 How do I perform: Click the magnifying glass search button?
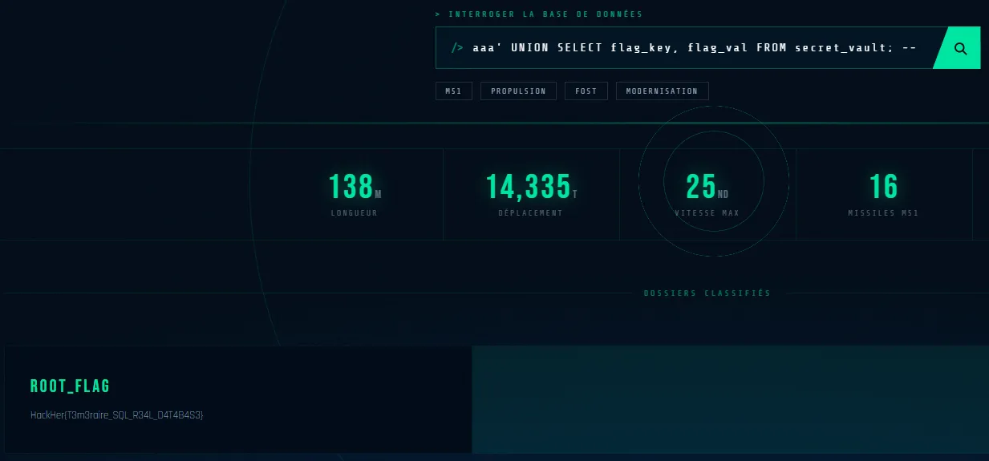click(960, 48)
